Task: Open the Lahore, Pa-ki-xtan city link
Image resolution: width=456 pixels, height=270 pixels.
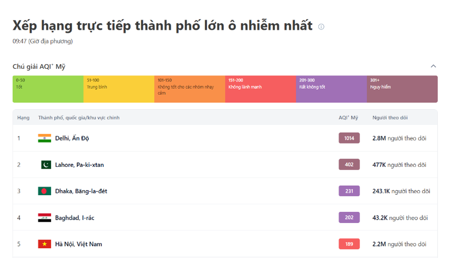Action: click(79, 165)
